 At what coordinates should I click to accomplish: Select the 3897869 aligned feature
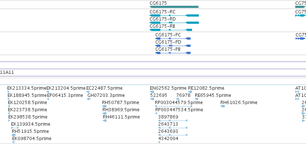[173, 121]
